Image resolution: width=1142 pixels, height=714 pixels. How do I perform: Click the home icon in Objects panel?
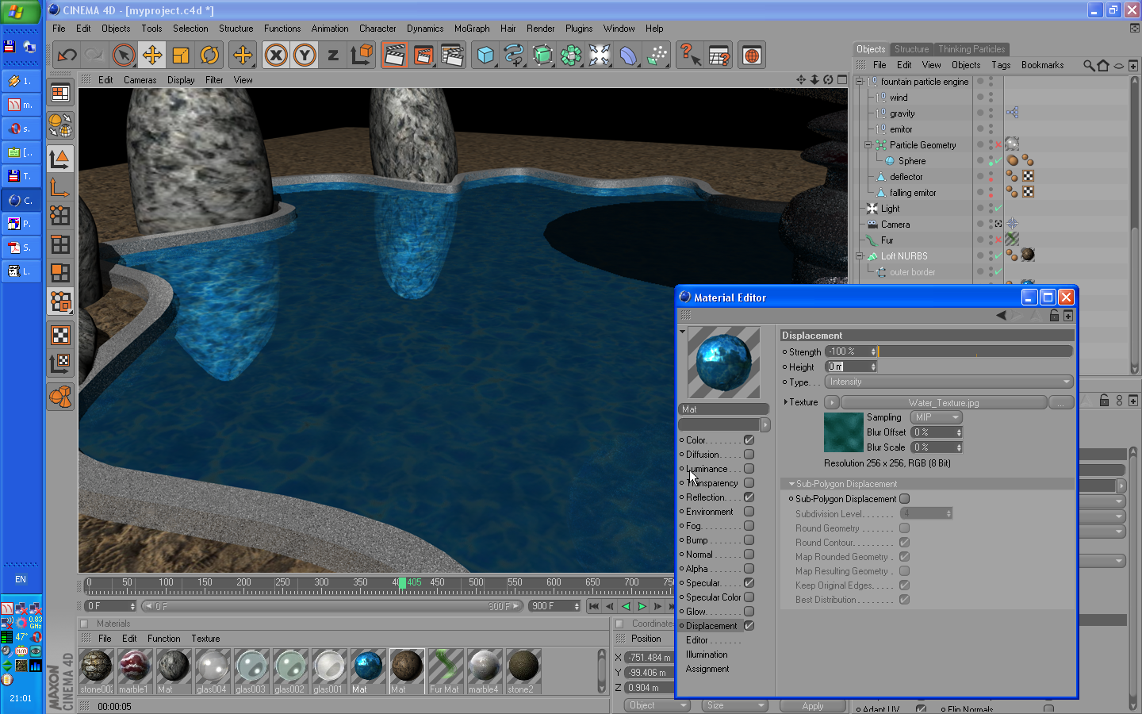pos(1103,65)
